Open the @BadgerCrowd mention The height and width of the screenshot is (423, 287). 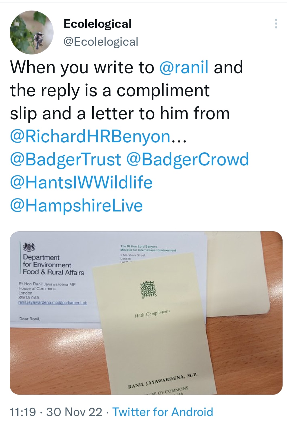[187, 159]
